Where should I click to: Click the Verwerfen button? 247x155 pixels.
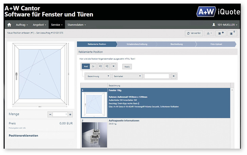pos(194,33)
